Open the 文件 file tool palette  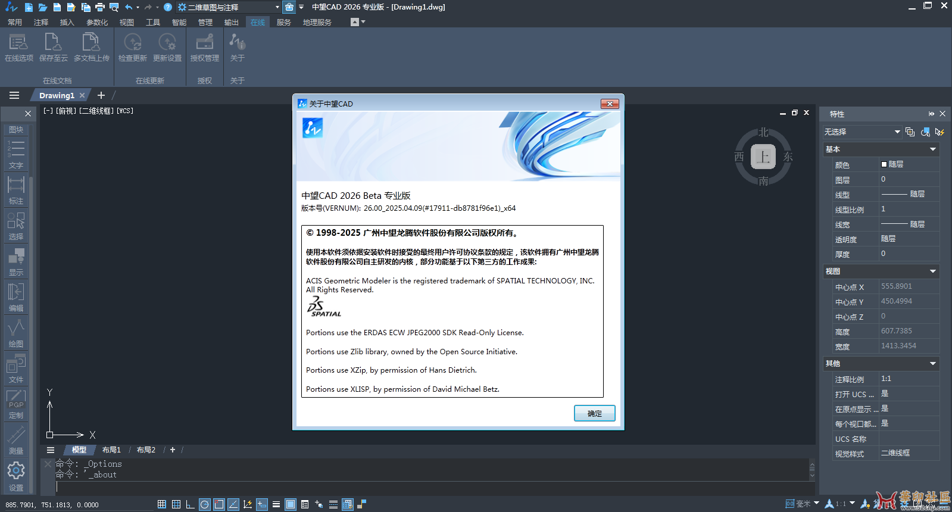[x=16, y=369]
